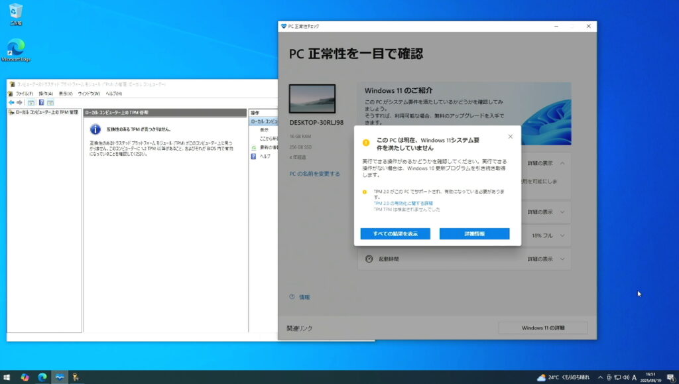The height and width of the screenshot is (384, 679).
Task: Open the 操作(A) menu in TPM console
Action: tap(46, 94)
